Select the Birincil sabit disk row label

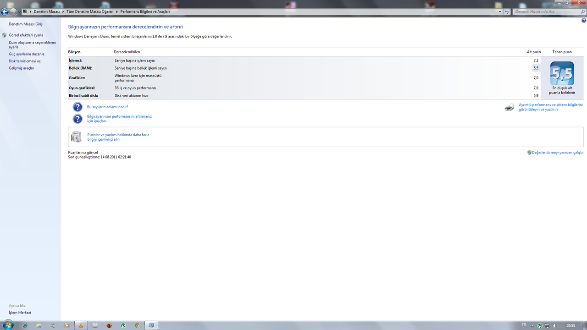(x=83, y=96)
